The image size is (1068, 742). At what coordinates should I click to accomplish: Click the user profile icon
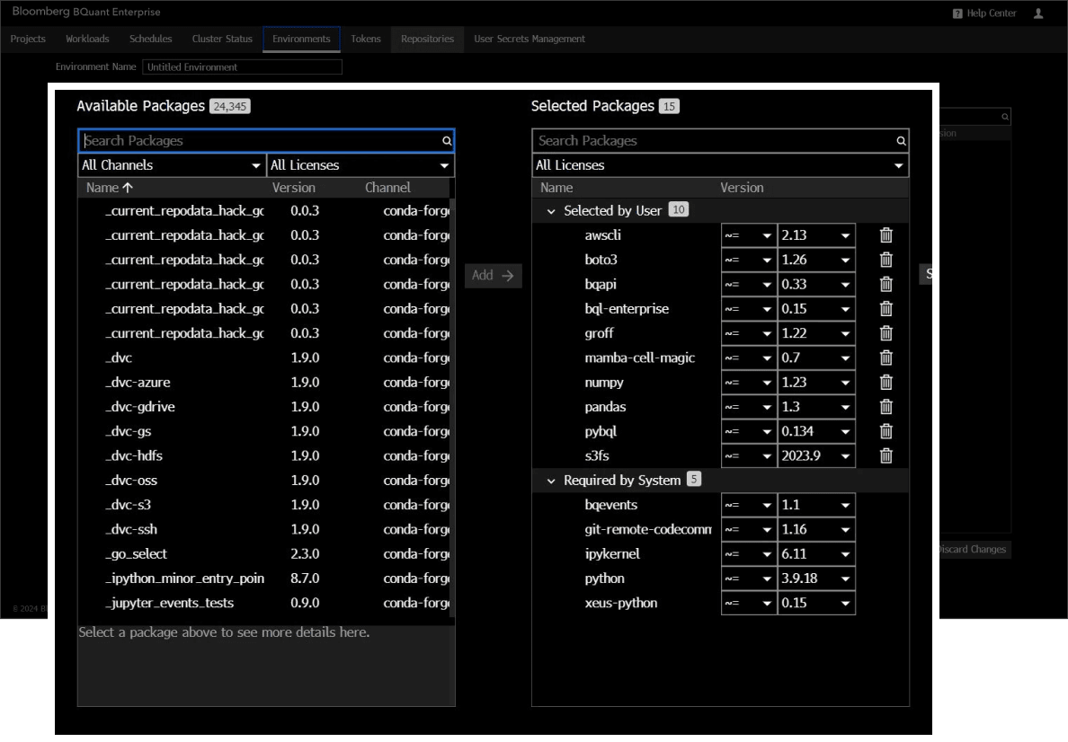point(1038,13)
